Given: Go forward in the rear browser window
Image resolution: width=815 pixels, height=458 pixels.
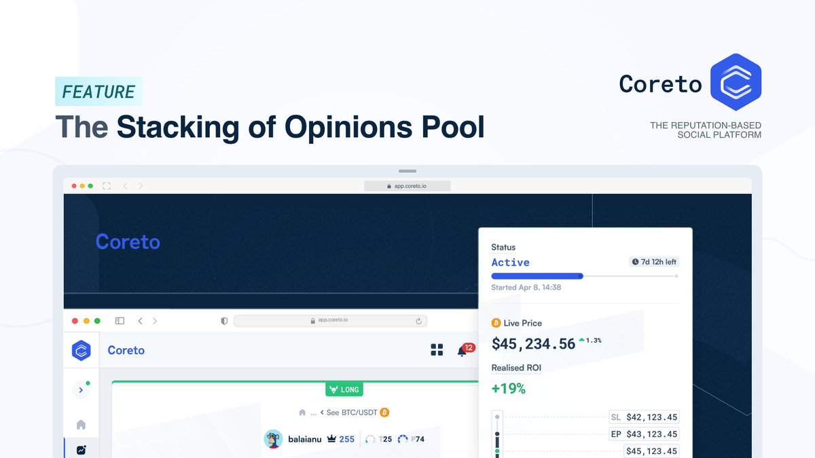Looking at the screenshot, I should [141, 186].
